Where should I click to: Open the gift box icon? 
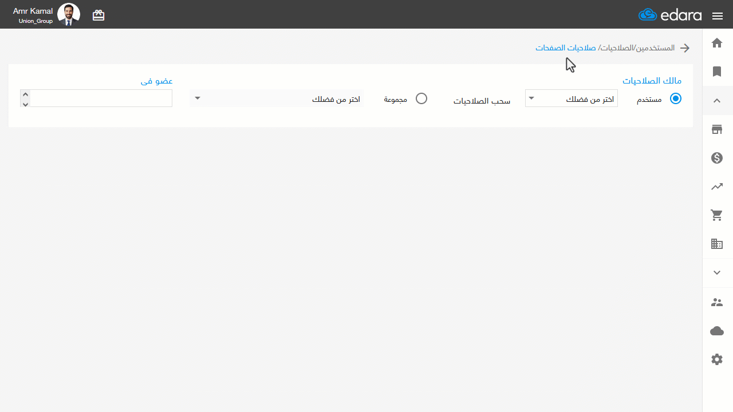pos(98,15)
